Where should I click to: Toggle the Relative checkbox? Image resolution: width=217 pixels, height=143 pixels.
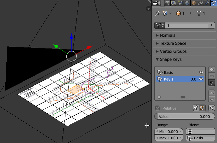point(158,108)
